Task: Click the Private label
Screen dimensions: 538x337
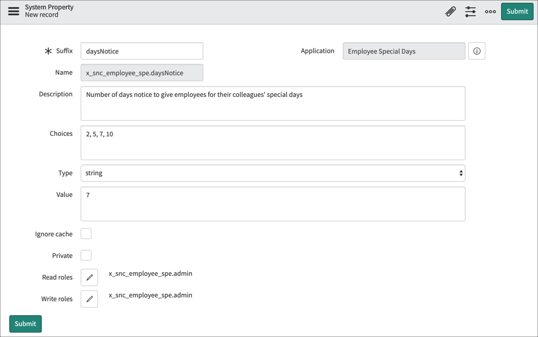Action: [62, 256]
